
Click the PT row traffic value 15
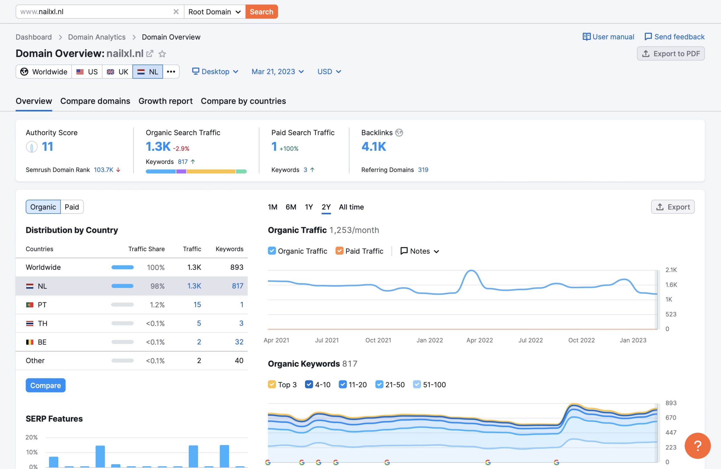coord(197,305)
